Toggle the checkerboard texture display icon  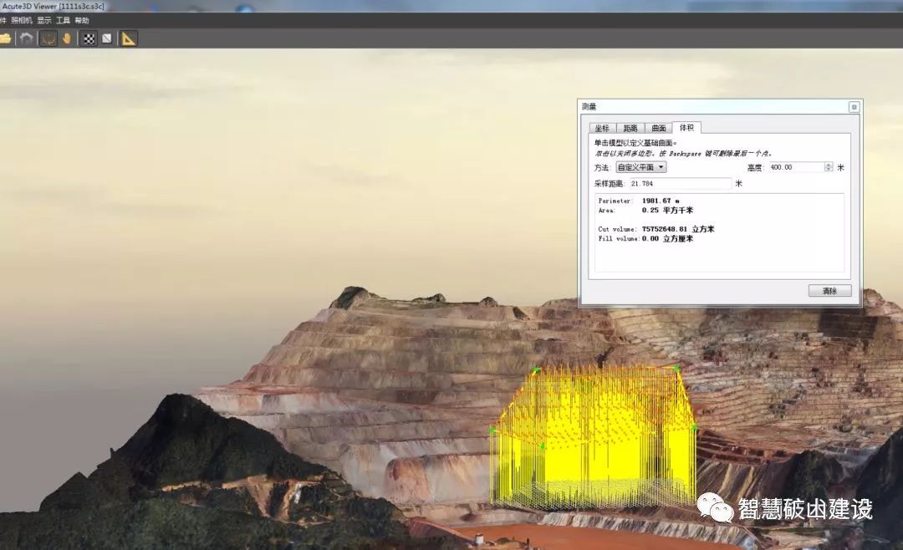pyautogui.click(x=89, y=38)
